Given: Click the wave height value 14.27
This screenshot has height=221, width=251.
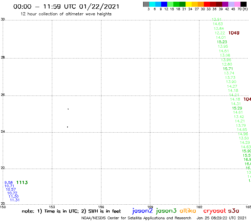Looking at the screenshot, I should tap(232, 86).
